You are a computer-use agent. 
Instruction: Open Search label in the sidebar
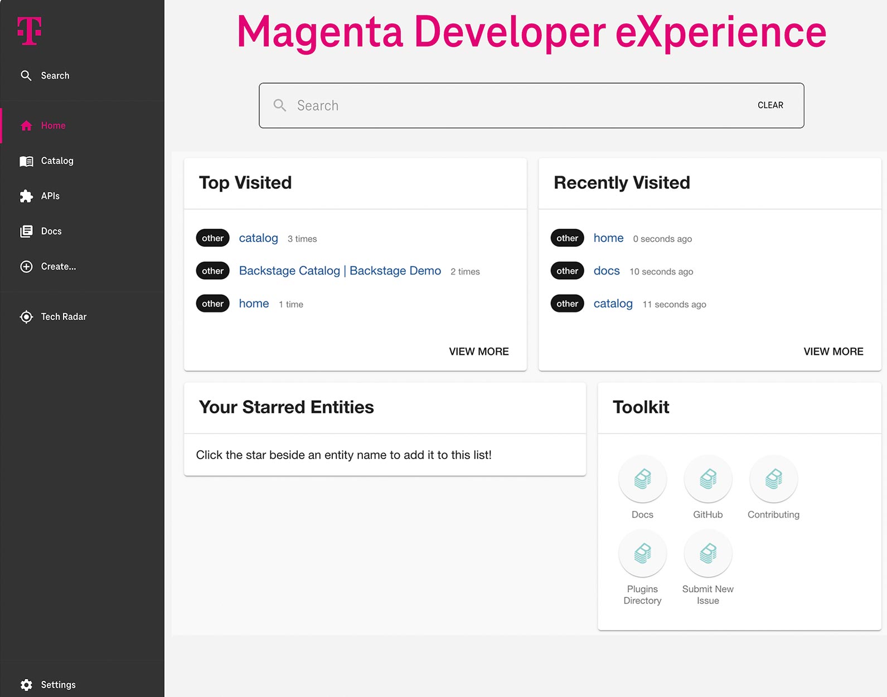click(55, 76)
